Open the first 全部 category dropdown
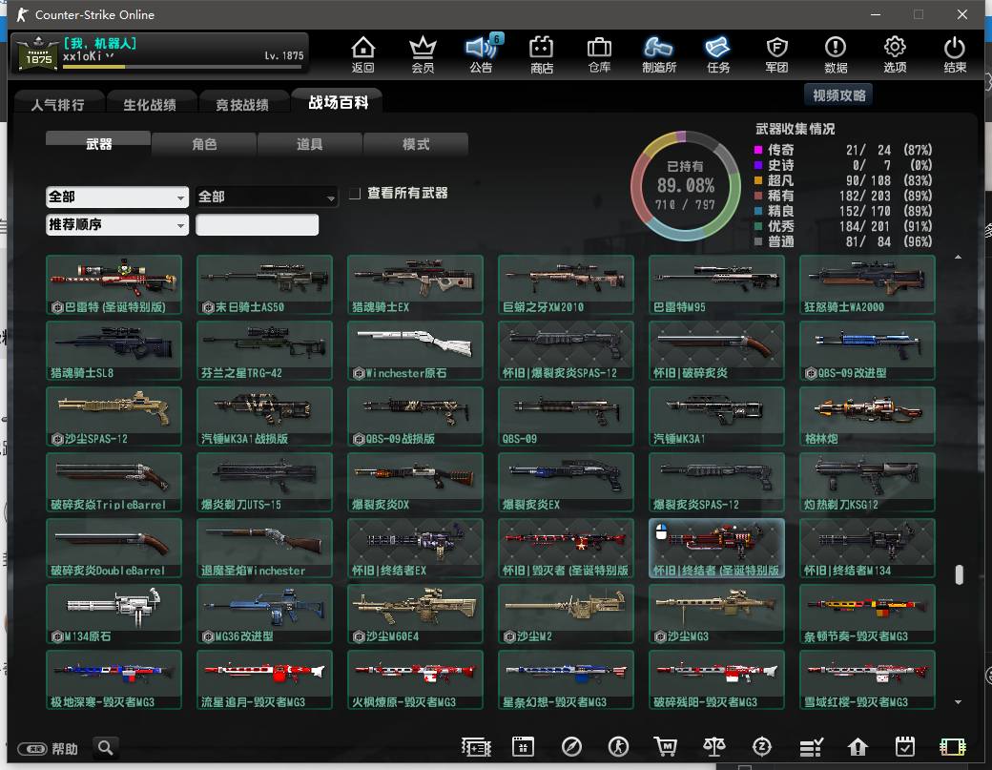Viewport: 992px width, 770px height. (x=117, y=197)
